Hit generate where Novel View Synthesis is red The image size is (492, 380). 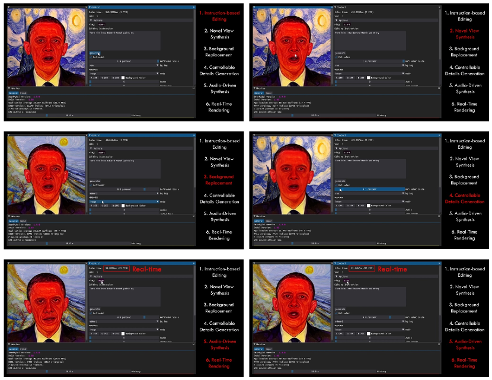click(340, 53)
